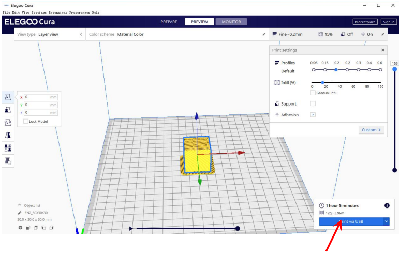Open the Marketplace
This screenshot has width=400, height=253.
[365, 22]
